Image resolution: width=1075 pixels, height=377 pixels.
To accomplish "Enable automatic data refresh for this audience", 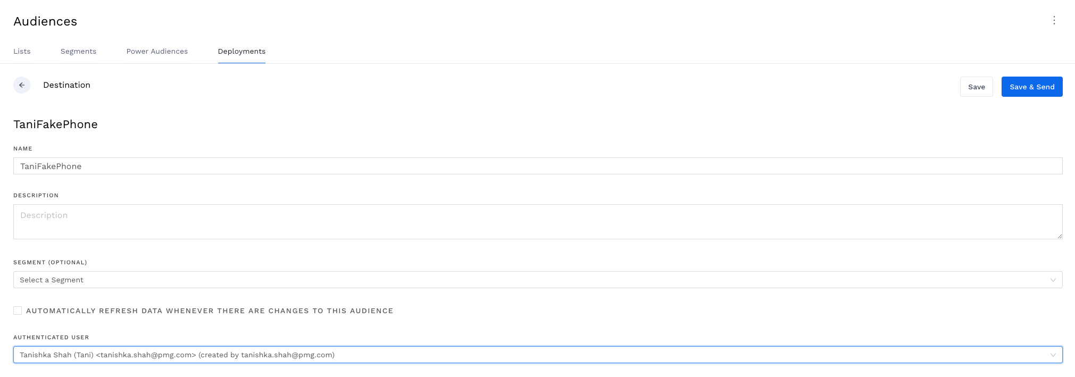I will (18, 310).
